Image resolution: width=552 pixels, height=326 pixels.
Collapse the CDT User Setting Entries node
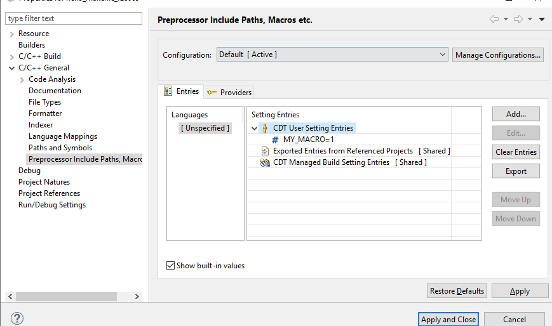coord(255,128)
